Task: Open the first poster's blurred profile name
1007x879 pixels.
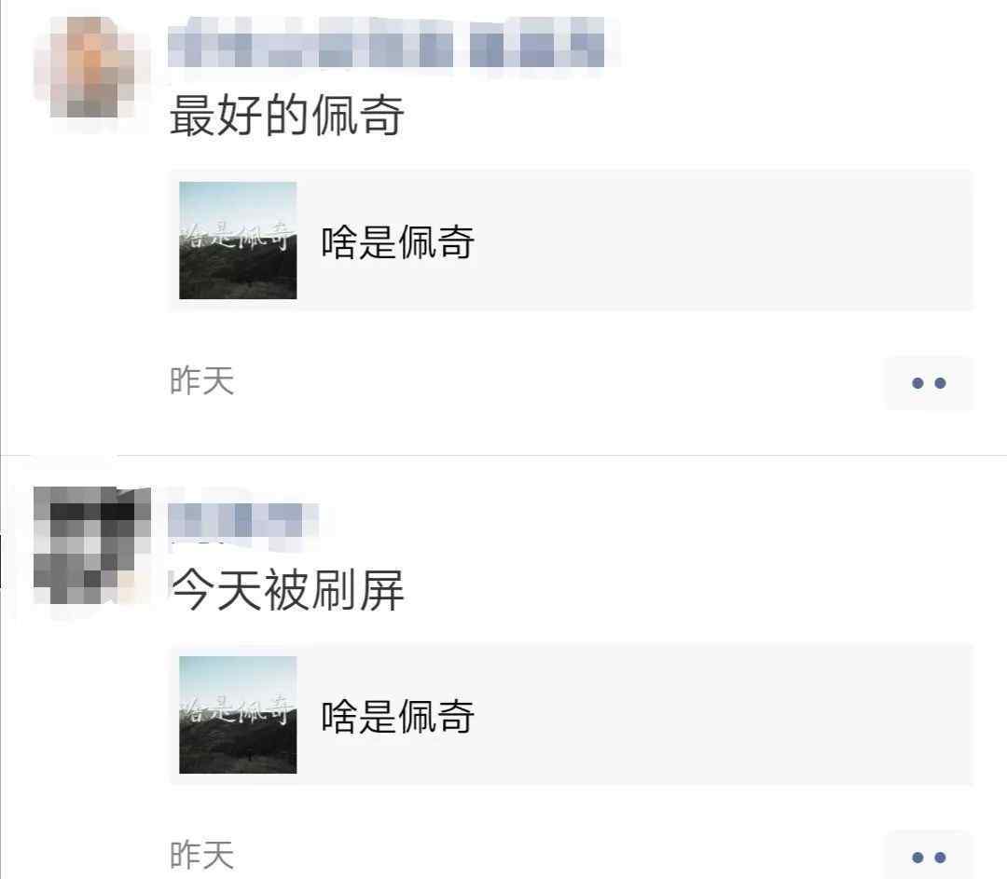Action: coord(386,42)
